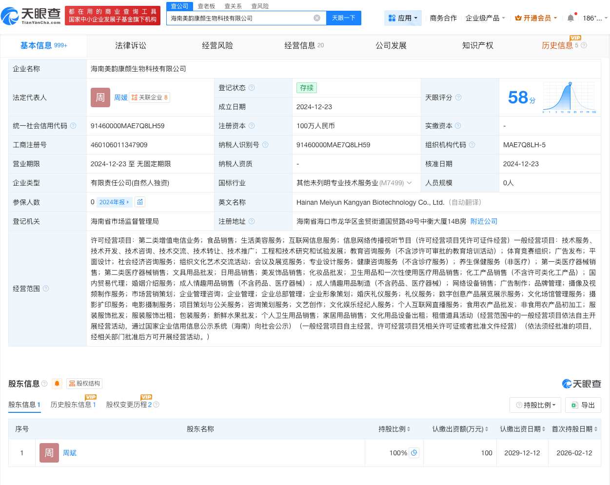The height and width of the screenshot is (485, 610).
Task: Click the chart icon beside 2024年报
Action: point(140,202)
